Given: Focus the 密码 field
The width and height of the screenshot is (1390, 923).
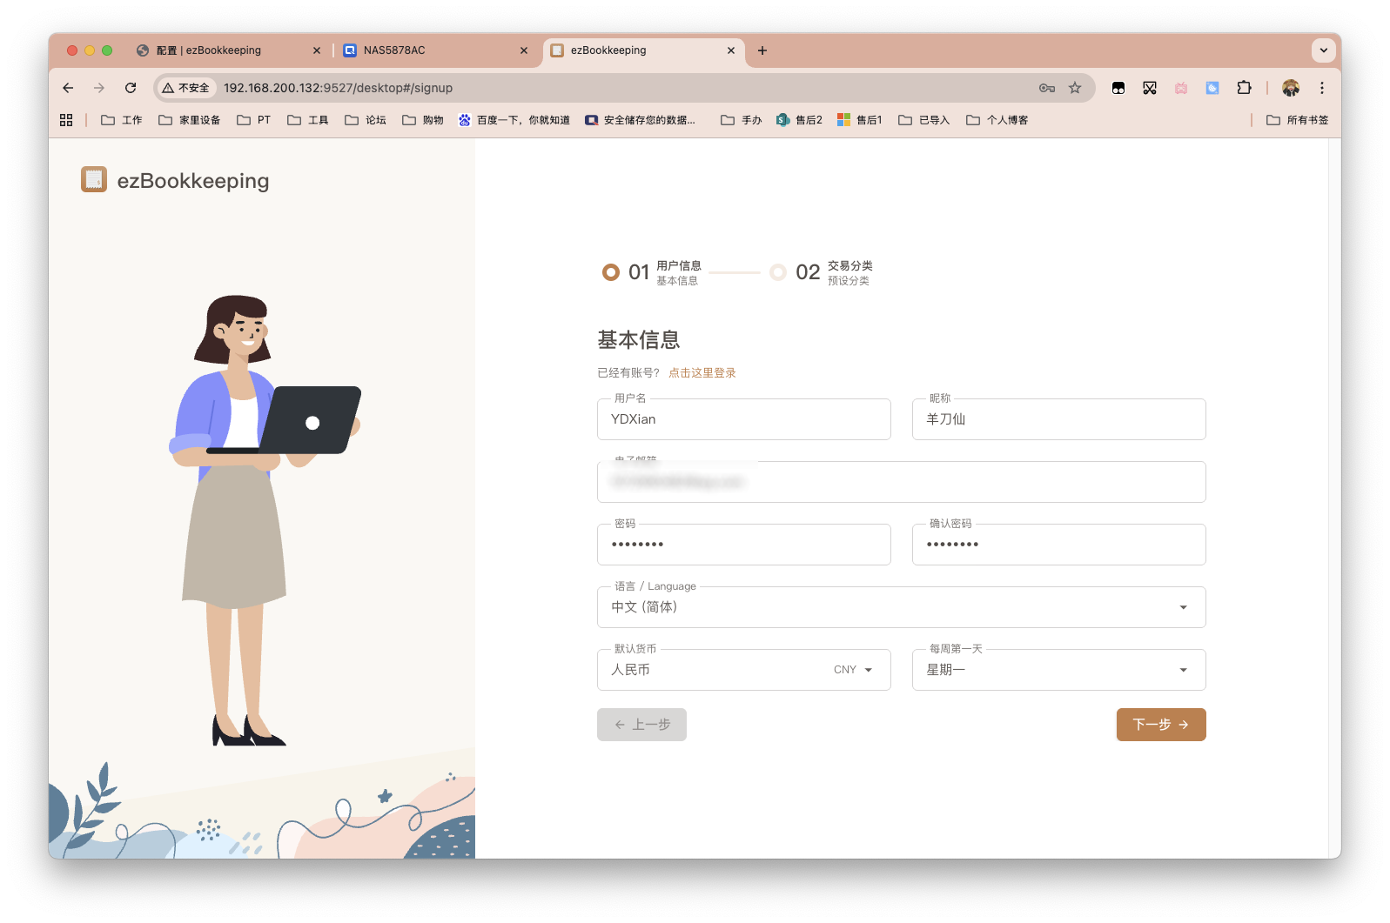Looking at the screenshot, I should point(744,545).
